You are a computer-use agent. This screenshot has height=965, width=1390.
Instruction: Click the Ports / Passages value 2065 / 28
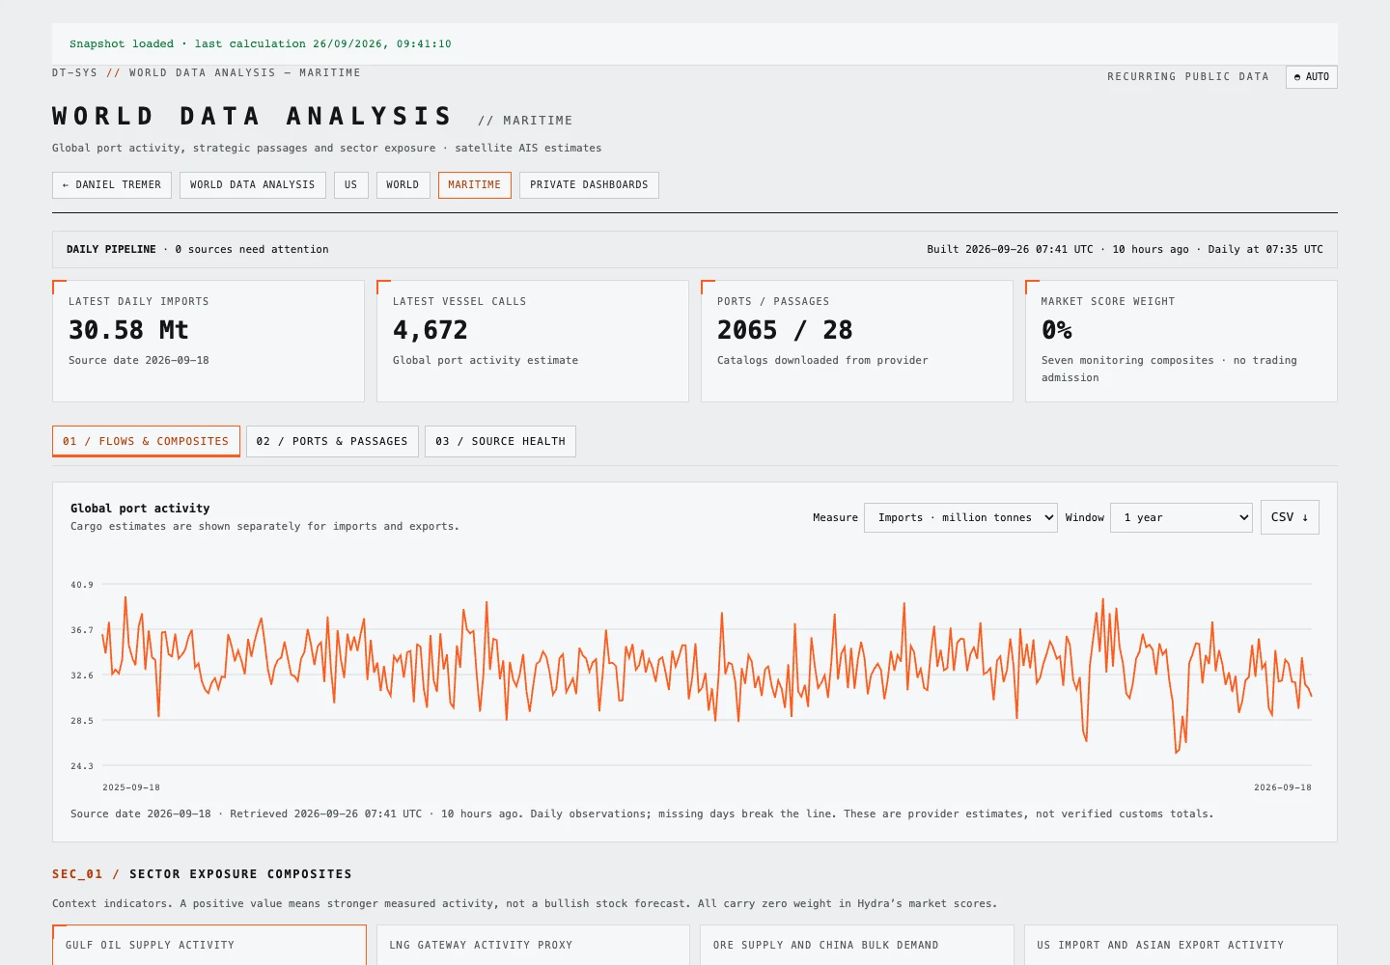(785, 330)
